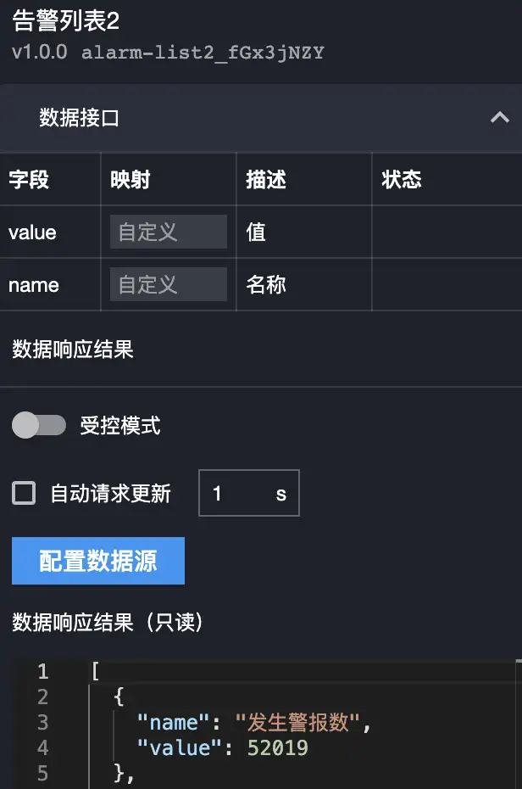Viewport: 522px width, 789px height.
Task: Click the 52019 value in JSON
Action: (x=278, y=748)
